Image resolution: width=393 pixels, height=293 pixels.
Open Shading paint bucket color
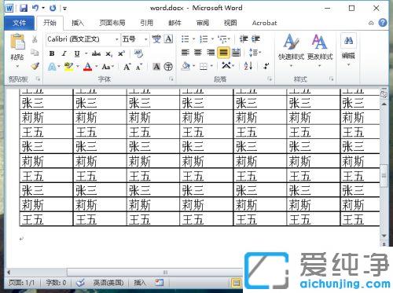point(185,67)
